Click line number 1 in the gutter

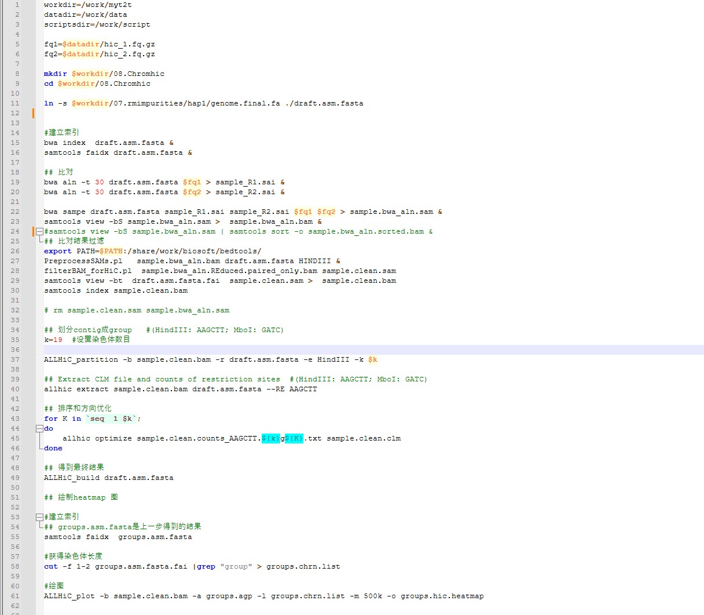[17, 5]
